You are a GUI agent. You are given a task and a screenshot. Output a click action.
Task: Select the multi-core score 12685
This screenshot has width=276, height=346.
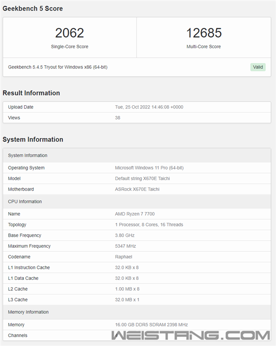point(204,33)
